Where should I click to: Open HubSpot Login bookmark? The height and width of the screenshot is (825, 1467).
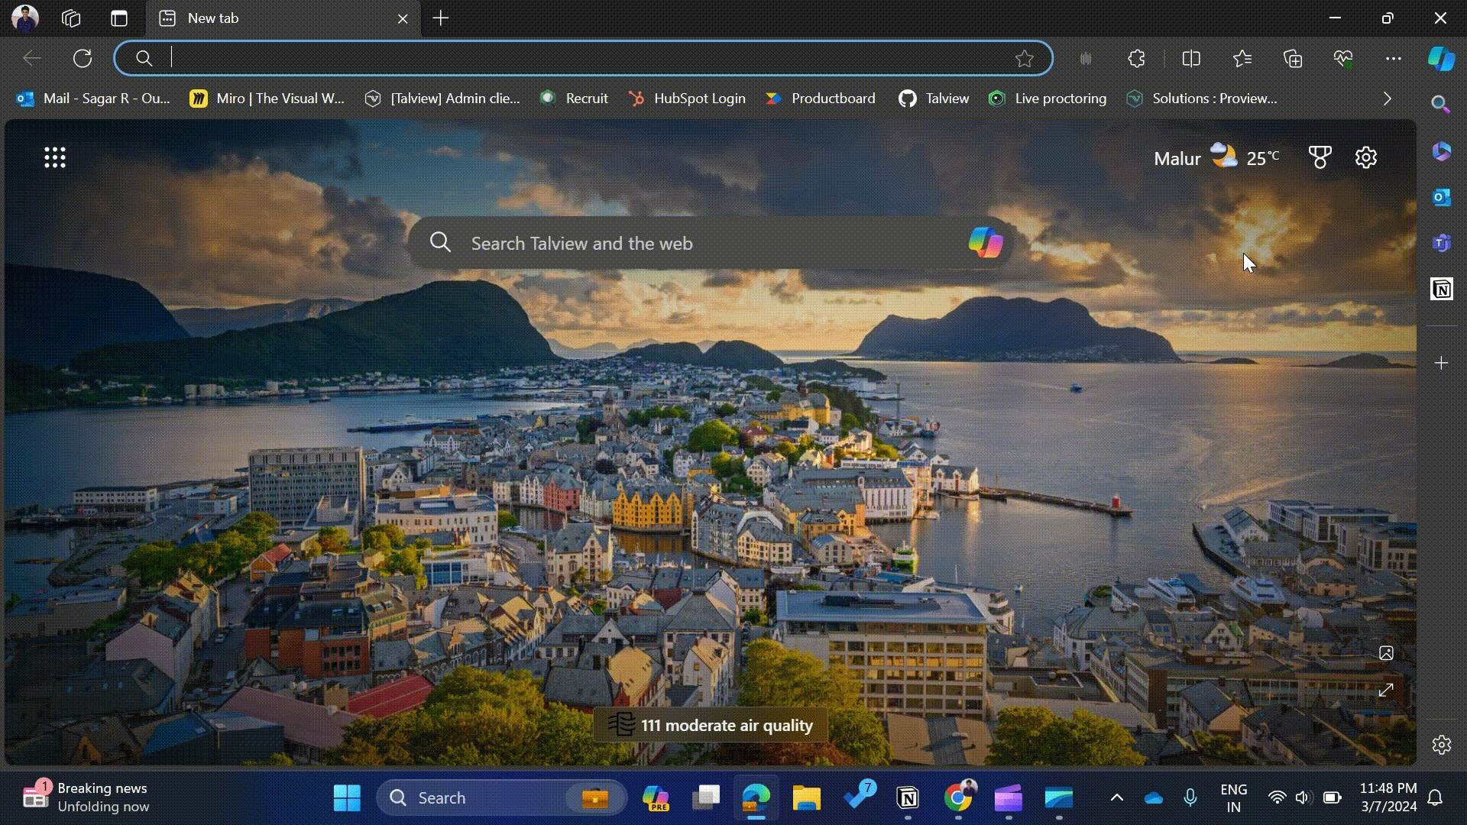pyautogui.click(x=687, y=99)
